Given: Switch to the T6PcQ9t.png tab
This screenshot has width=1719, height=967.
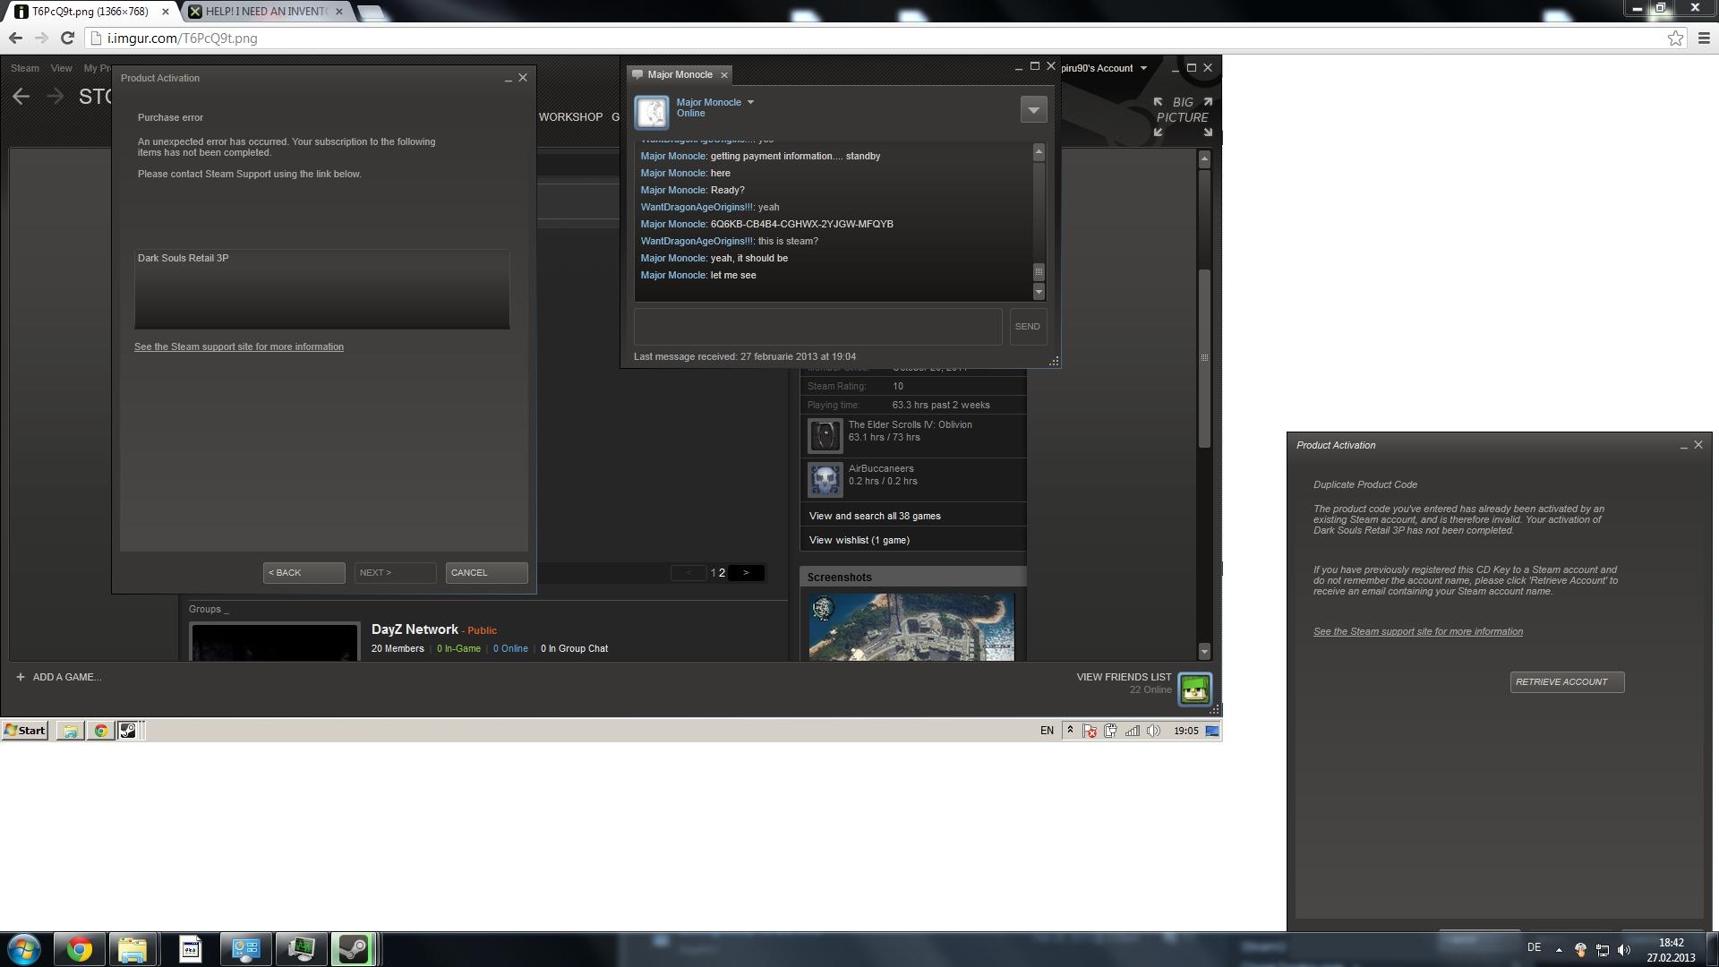Looking at the screenshot, I should 90,12.
